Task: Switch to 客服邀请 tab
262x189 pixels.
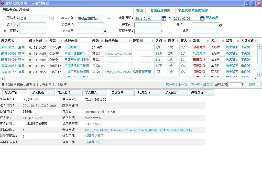Action: tap(68, 93)
